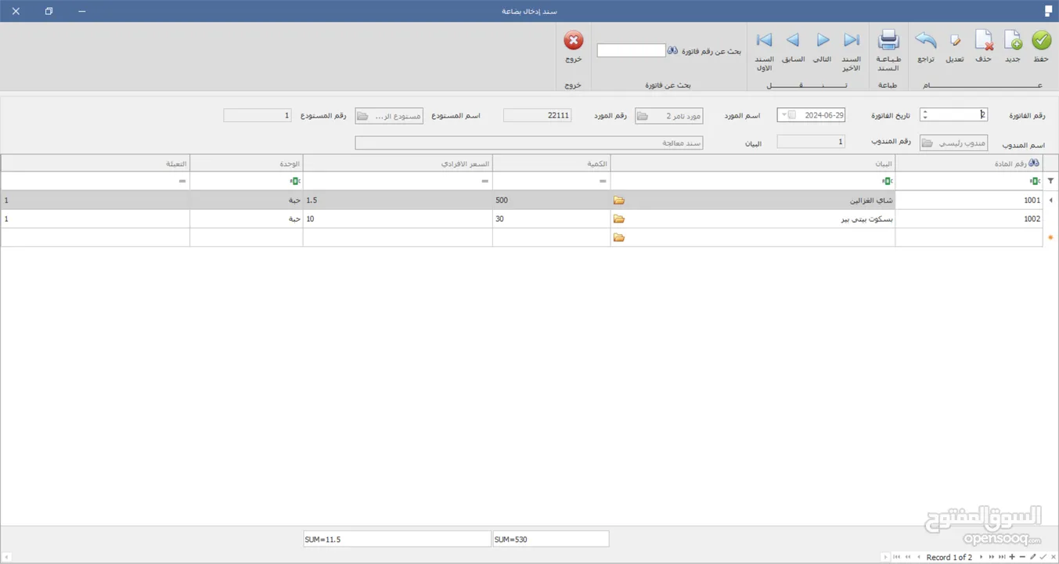Click navigator previous page button
Image resolution: width=1059 pixels, height=564 pixels.
(908, 557)
